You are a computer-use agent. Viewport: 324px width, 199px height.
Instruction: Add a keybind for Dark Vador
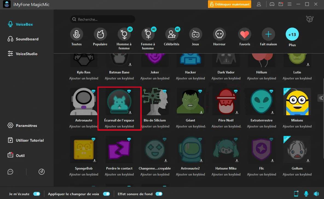(226, 78)
